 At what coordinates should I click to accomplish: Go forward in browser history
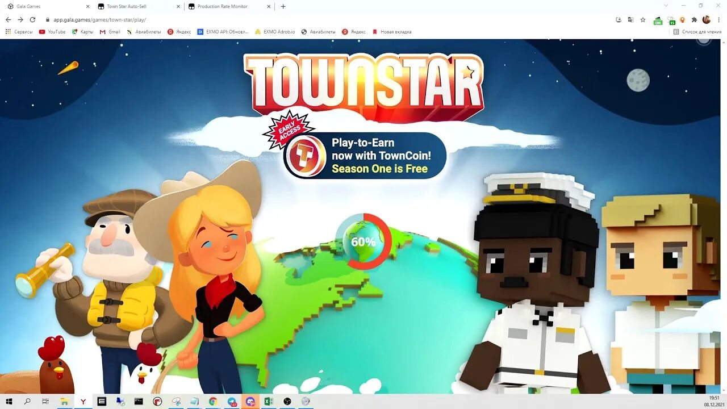20,19
